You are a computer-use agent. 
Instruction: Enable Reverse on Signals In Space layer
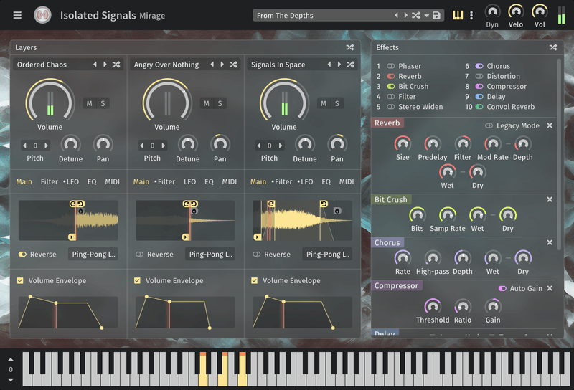(x=257, y=255)
